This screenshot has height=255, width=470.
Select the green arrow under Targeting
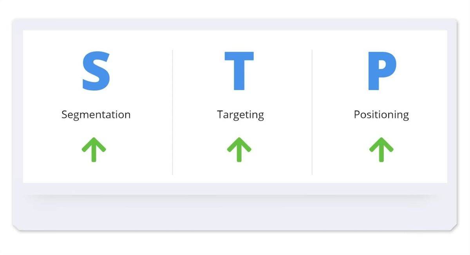[x=239, y=150]
